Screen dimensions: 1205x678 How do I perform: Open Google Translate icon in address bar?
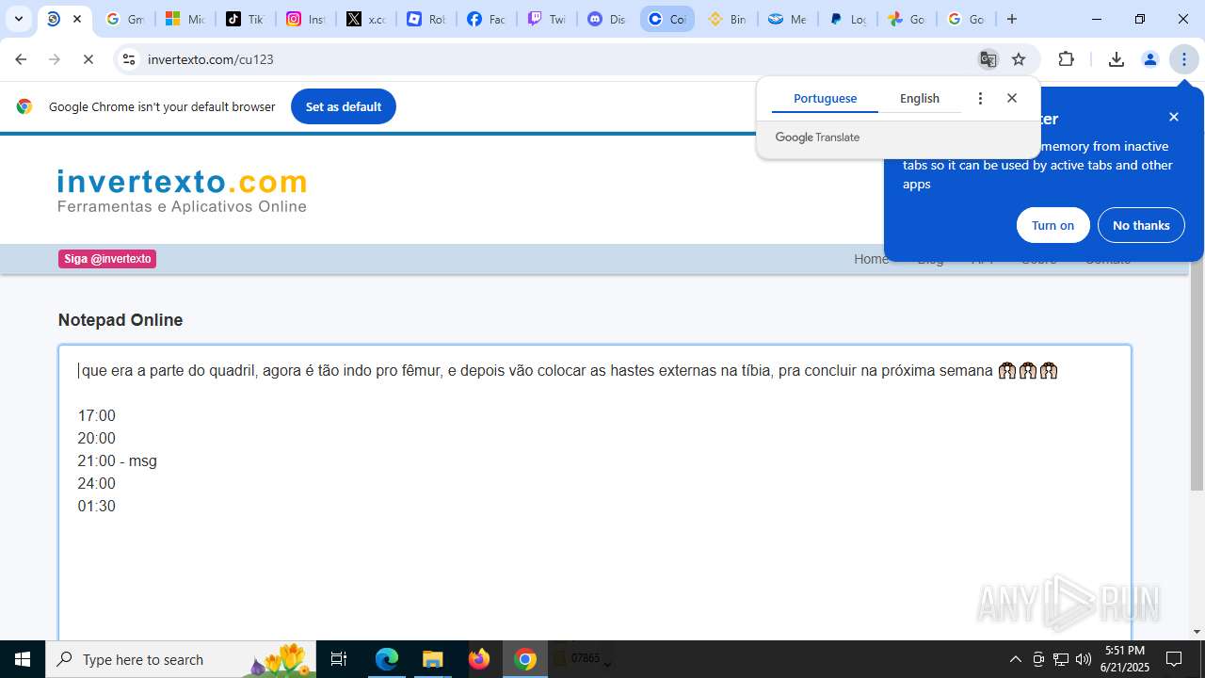988,59
